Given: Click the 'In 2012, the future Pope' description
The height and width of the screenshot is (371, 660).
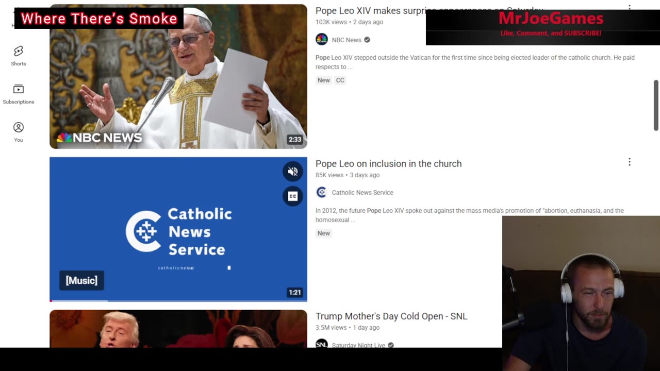Looking at the screenshot, I should pyautogui.click(x=470, y=215).
